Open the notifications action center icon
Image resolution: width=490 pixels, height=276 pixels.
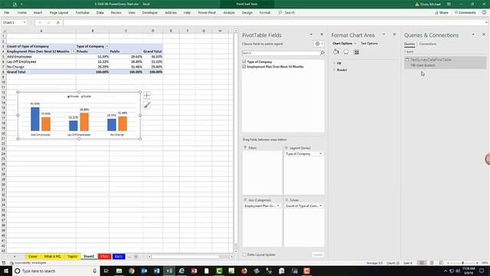[x=482, y=271]
